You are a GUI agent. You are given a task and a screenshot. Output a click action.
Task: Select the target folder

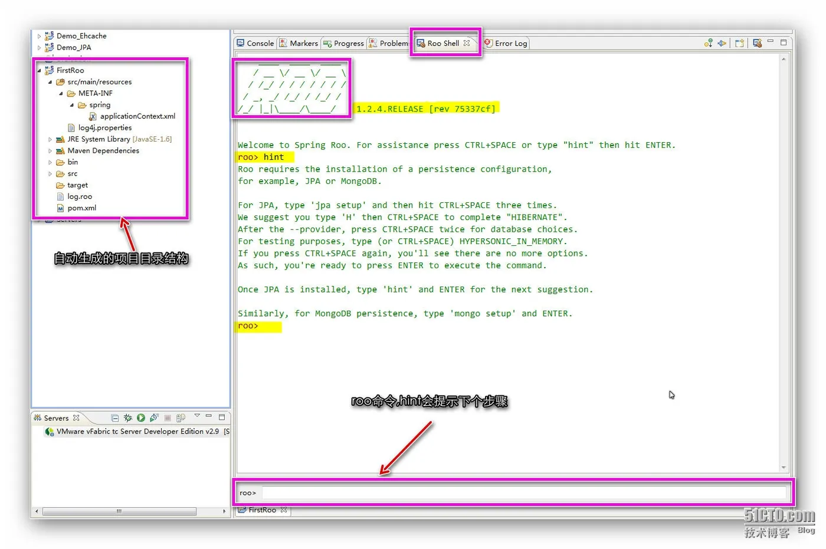click(77, 185)
